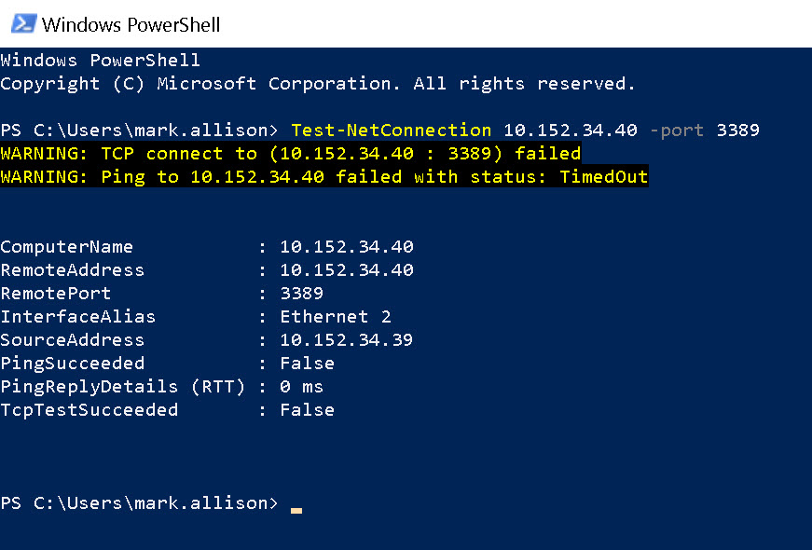Click the SourceAddress value 10.152.34.39
This screenshot has width=812, height=550.
coord(347,339)
